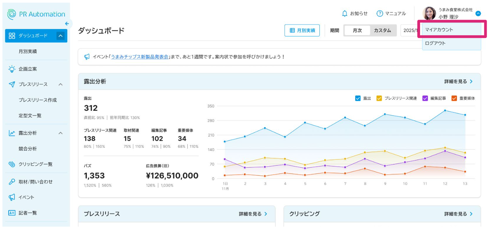Uncheck the 露出 chart legend checkbox

point(358,98)
